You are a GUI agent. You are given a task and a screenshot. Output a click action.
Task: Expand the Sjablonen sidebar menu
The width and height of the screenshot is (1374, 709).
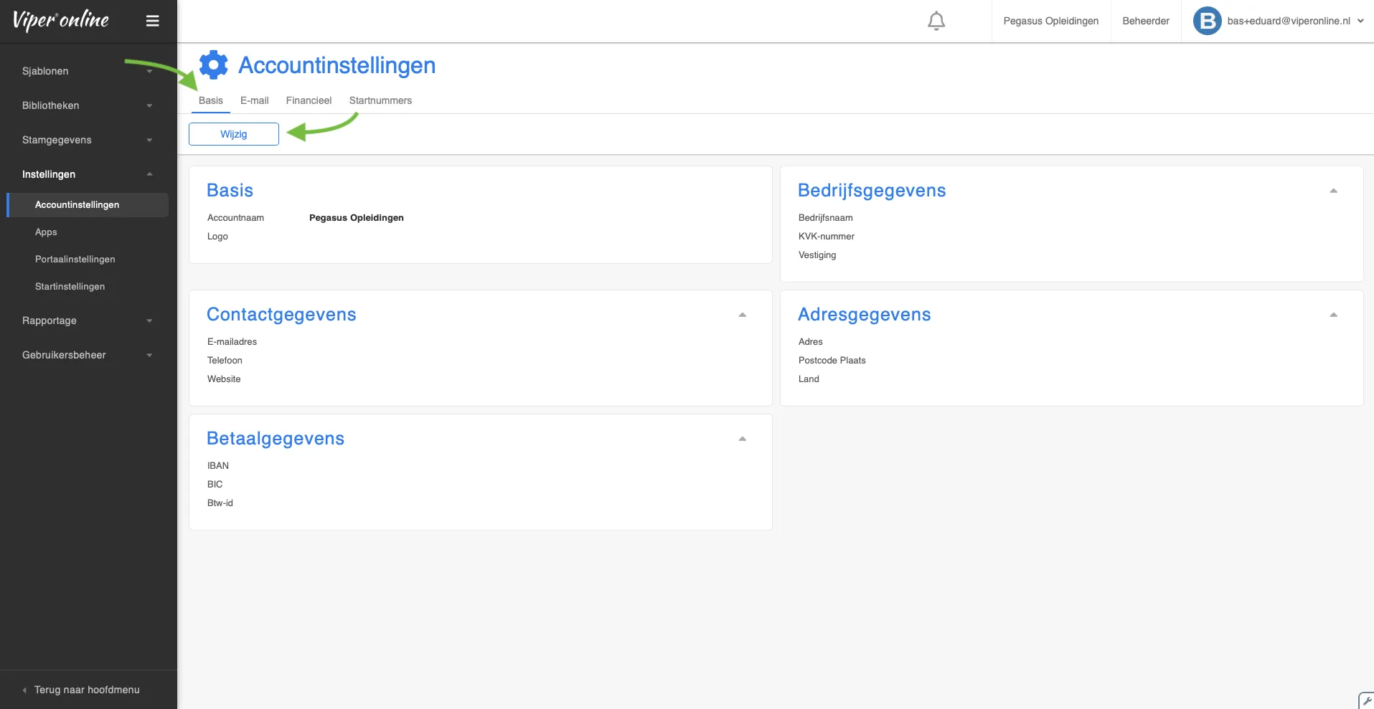tap(88, 71)
